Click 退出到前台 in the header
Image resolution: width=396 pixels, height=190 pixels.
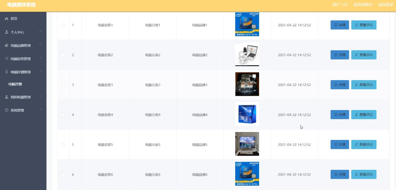pos(363,4)
